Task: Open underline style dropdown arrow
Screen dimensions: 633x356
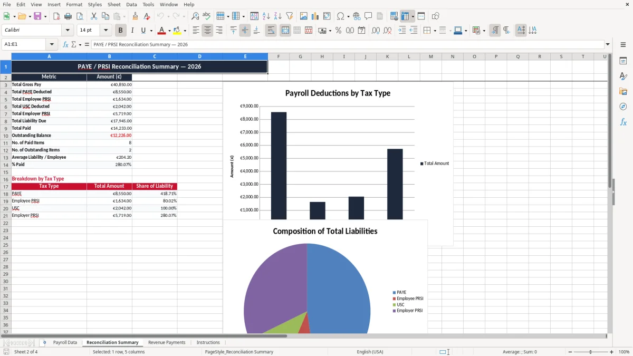Action: click(151, 31)
